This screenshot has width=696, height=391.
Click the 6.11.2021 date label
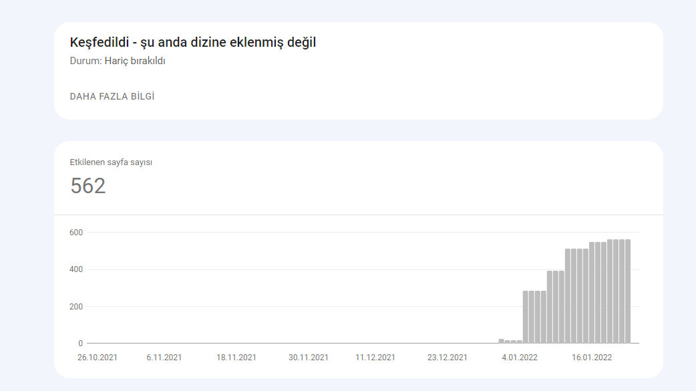coord(164,357)
